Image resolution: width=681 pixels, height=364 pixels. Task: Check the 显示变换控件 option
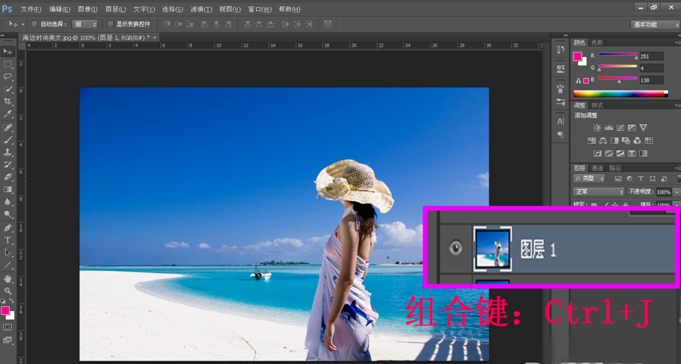click(x=110, y=24)
